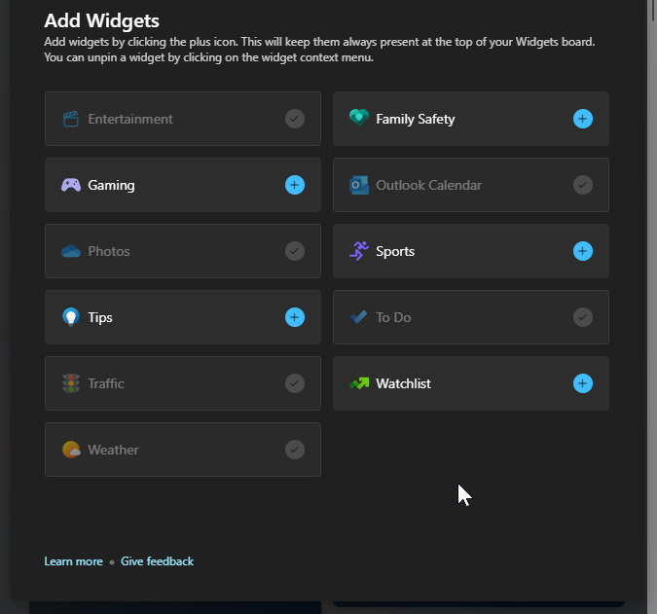657x614 pixels.
Task: Add the Watchlist widget with plus icon
Action: (x=583, y=383)
